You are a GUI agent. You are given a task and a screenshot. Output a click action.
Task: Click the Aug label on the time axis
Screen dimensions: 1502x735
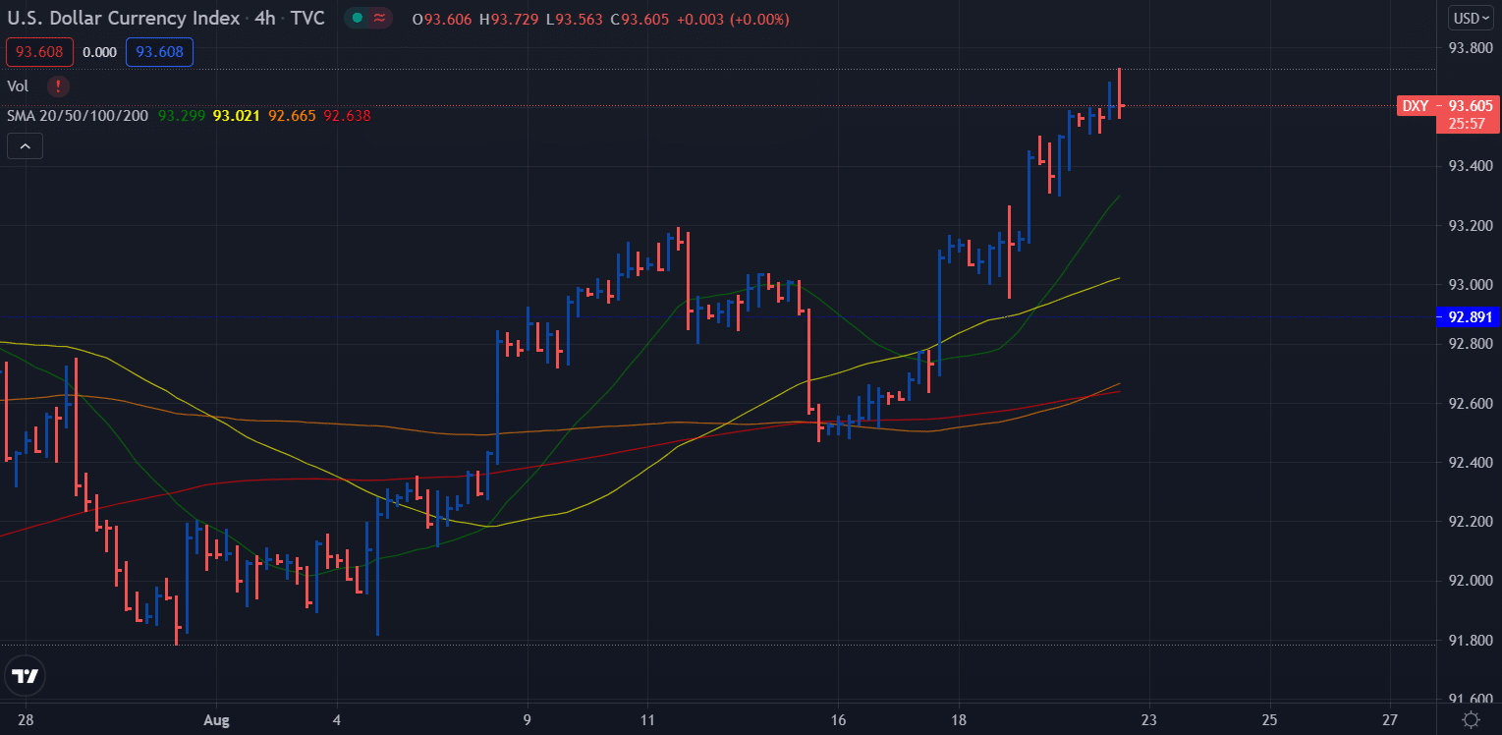pos(215,720)
